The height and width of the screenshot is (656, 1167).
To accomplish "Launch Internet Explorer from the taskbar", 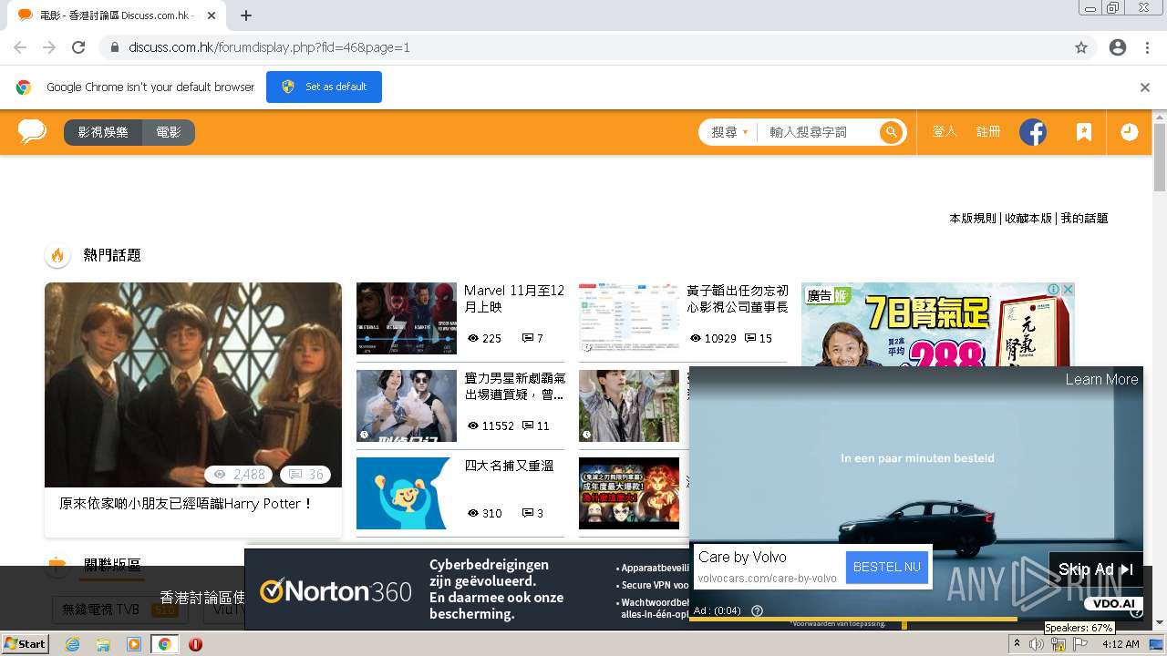I will pyautogui.click(x=72, y=644).
